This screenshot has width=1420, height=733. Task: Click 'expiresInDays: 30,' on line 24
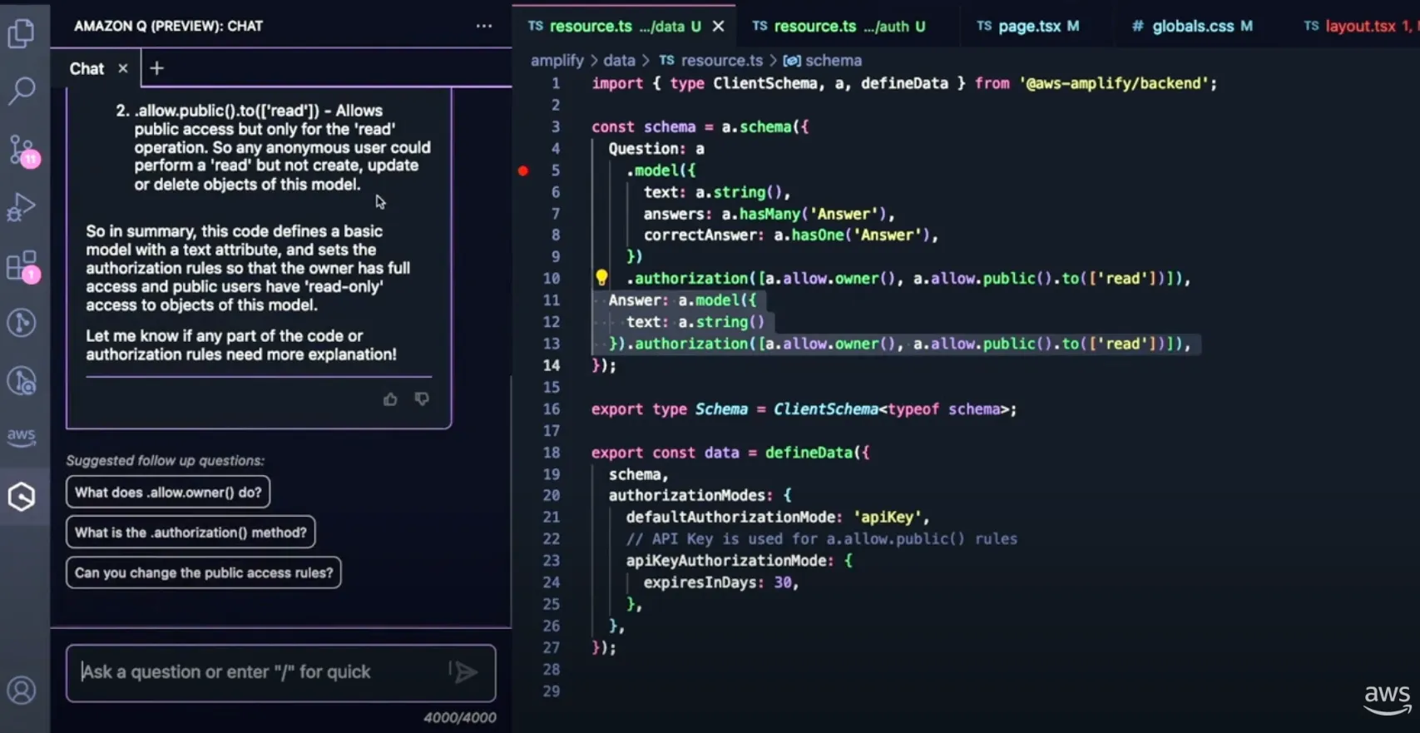click(x=721, y=582)
